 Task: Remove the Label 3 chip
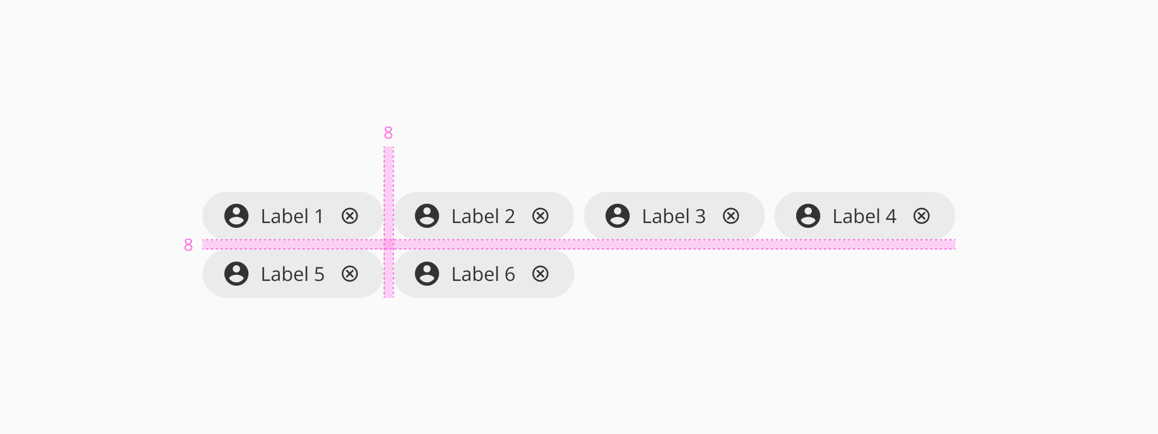[731, 216]
